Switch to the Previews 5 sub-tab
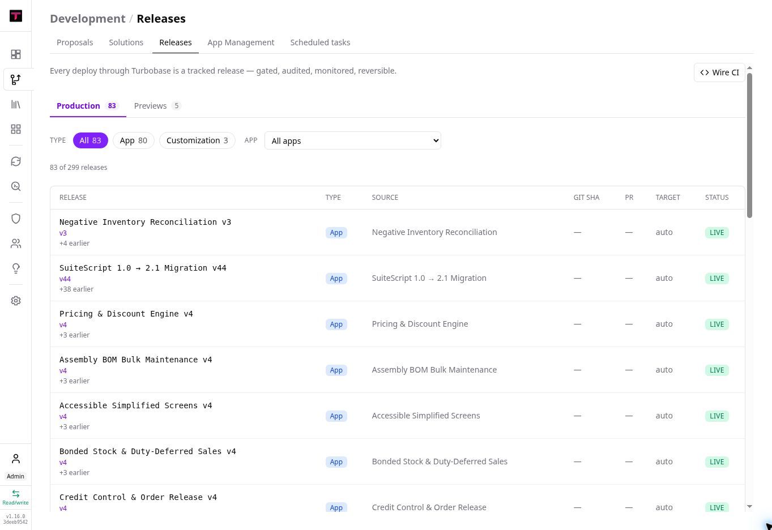Image resolution: width=772 pixels, height=530 pixels. tap(157, 106)
